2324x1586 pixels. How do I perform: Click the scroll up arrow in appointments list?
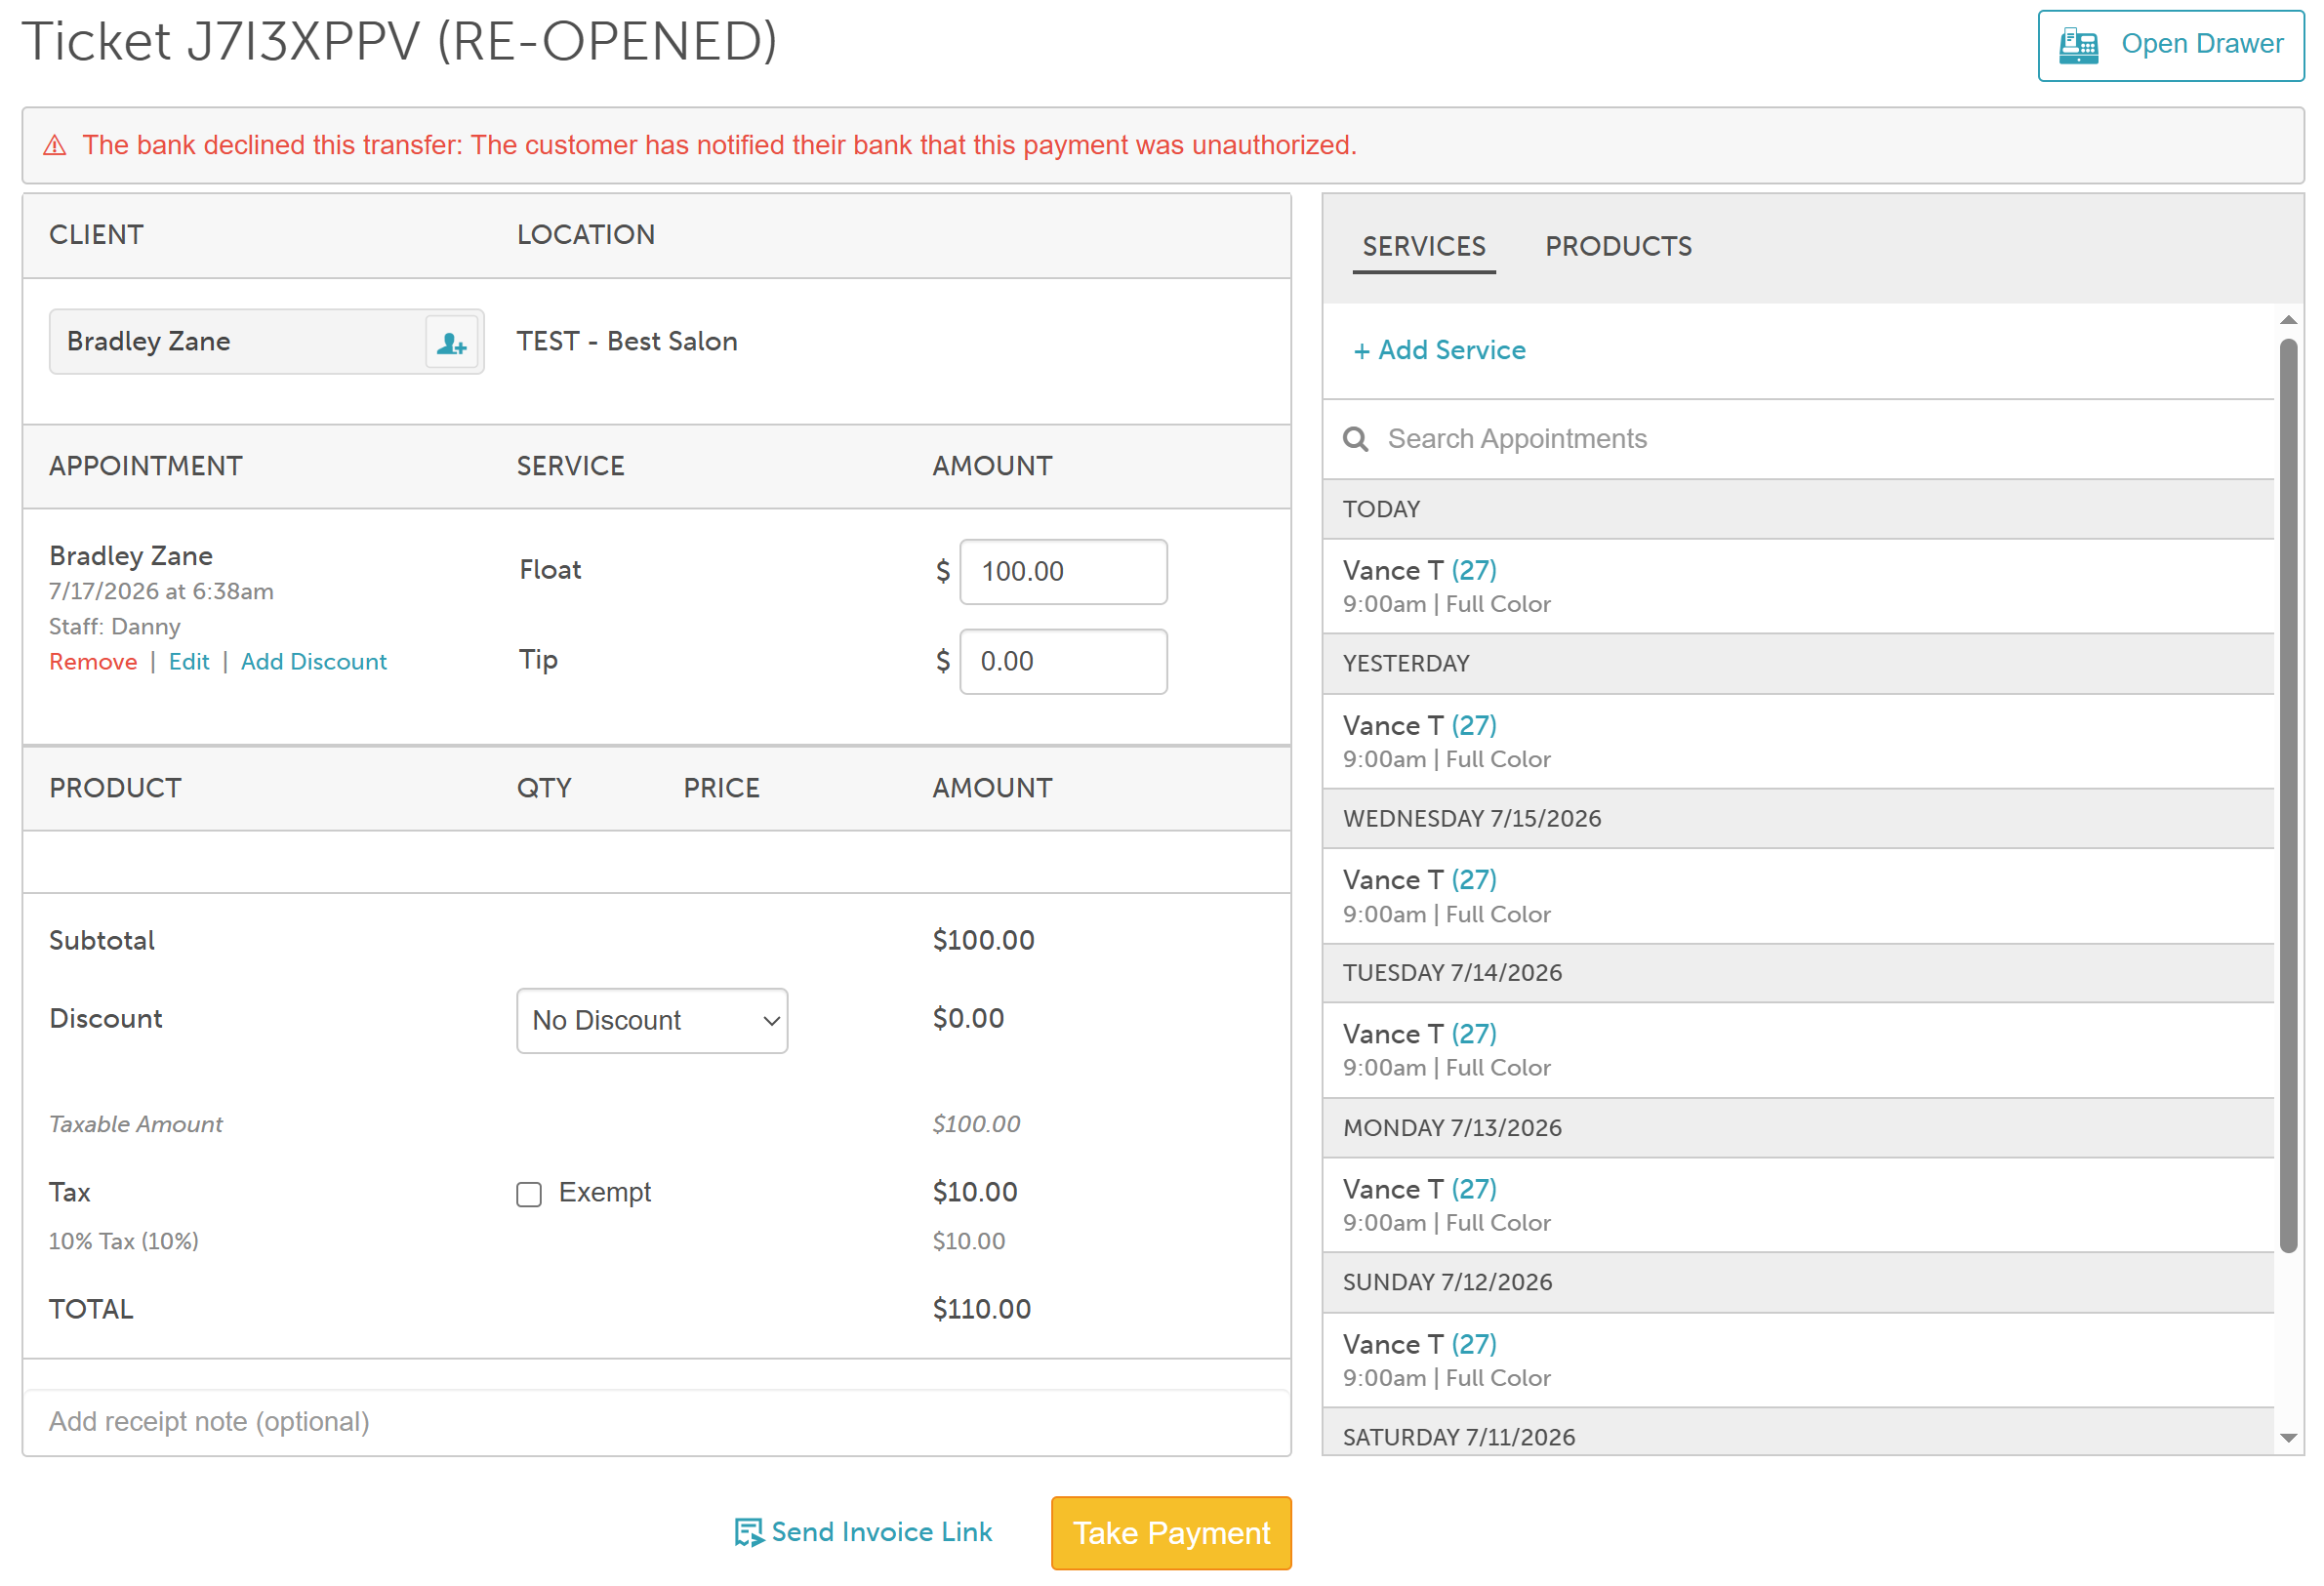pyautogui.click(x=2288, y=321)
